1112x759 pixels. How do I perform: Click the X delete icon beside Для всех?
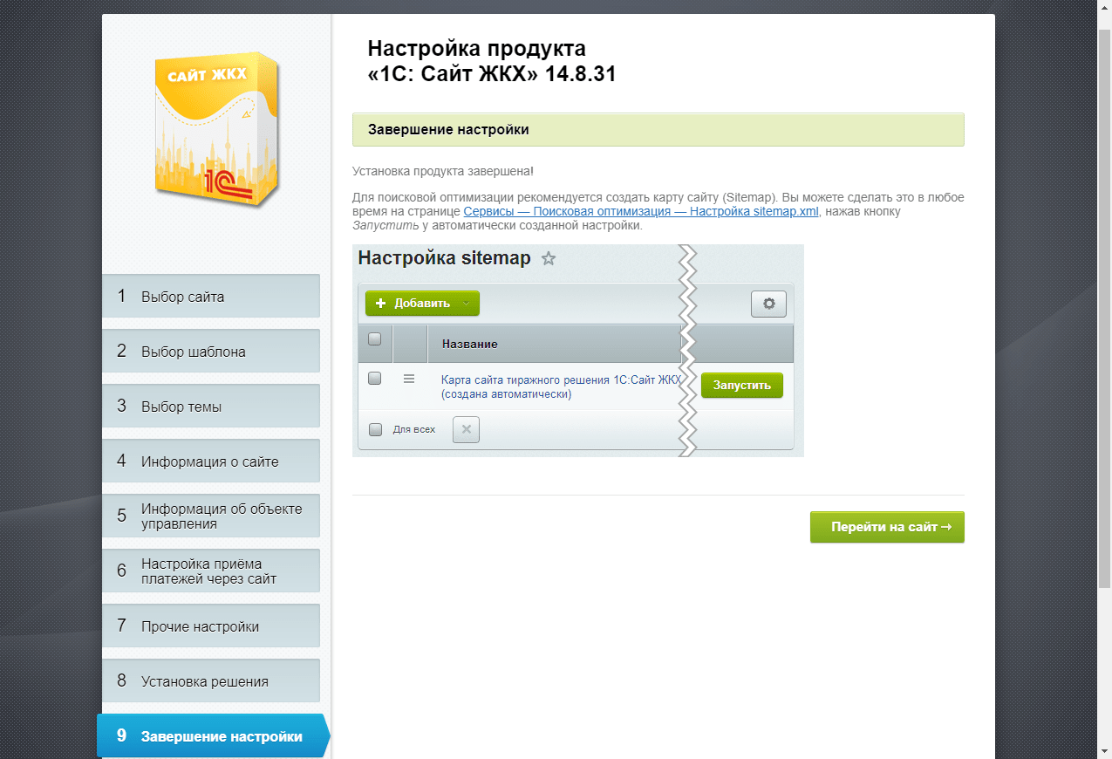click(x=466, y=429)
